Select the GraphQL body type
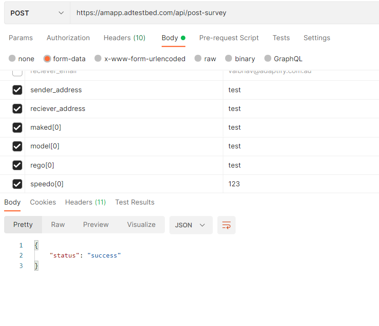This screenshot has height=326, width=379. pyautogui.click(x=283, y=59)
